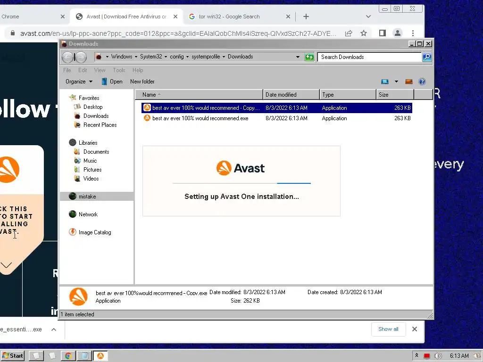Sort by the Size column header
Viewport: 483px width, 362px height.
(x=395, y=94)
